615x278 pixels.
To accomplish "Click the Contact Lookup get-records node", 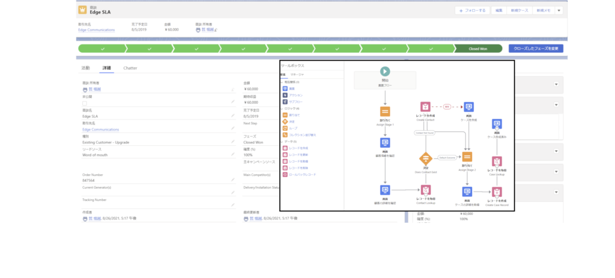I will pos(425,190).
